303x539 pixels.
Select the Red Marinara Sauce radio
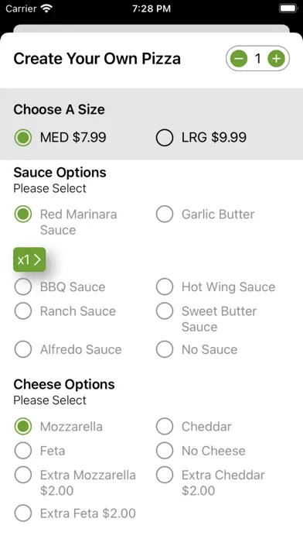(23, 215)
